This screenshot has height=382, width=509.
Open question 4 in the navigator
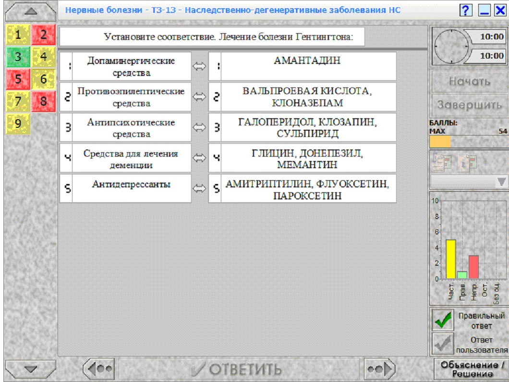tap(44, 57)
